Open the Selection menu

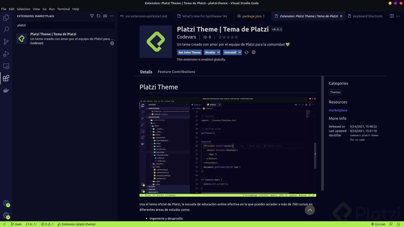(x=24, y=9)
